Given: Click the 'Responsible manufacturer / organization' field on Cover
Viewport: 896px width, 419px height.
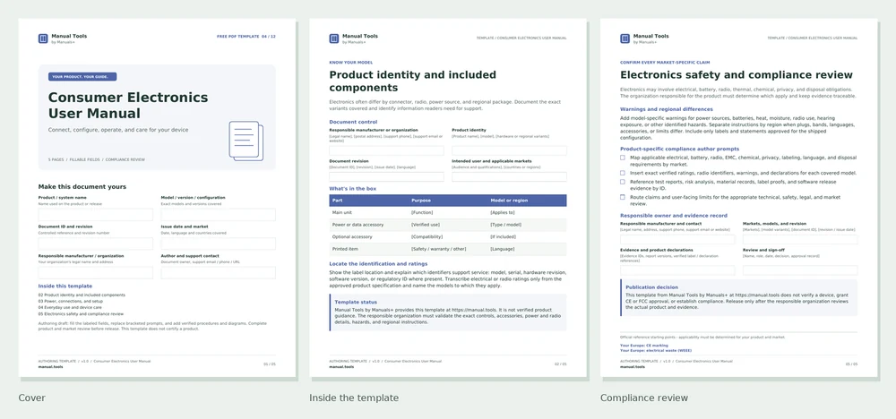Looking at the screenshot, I should (96, 273).
